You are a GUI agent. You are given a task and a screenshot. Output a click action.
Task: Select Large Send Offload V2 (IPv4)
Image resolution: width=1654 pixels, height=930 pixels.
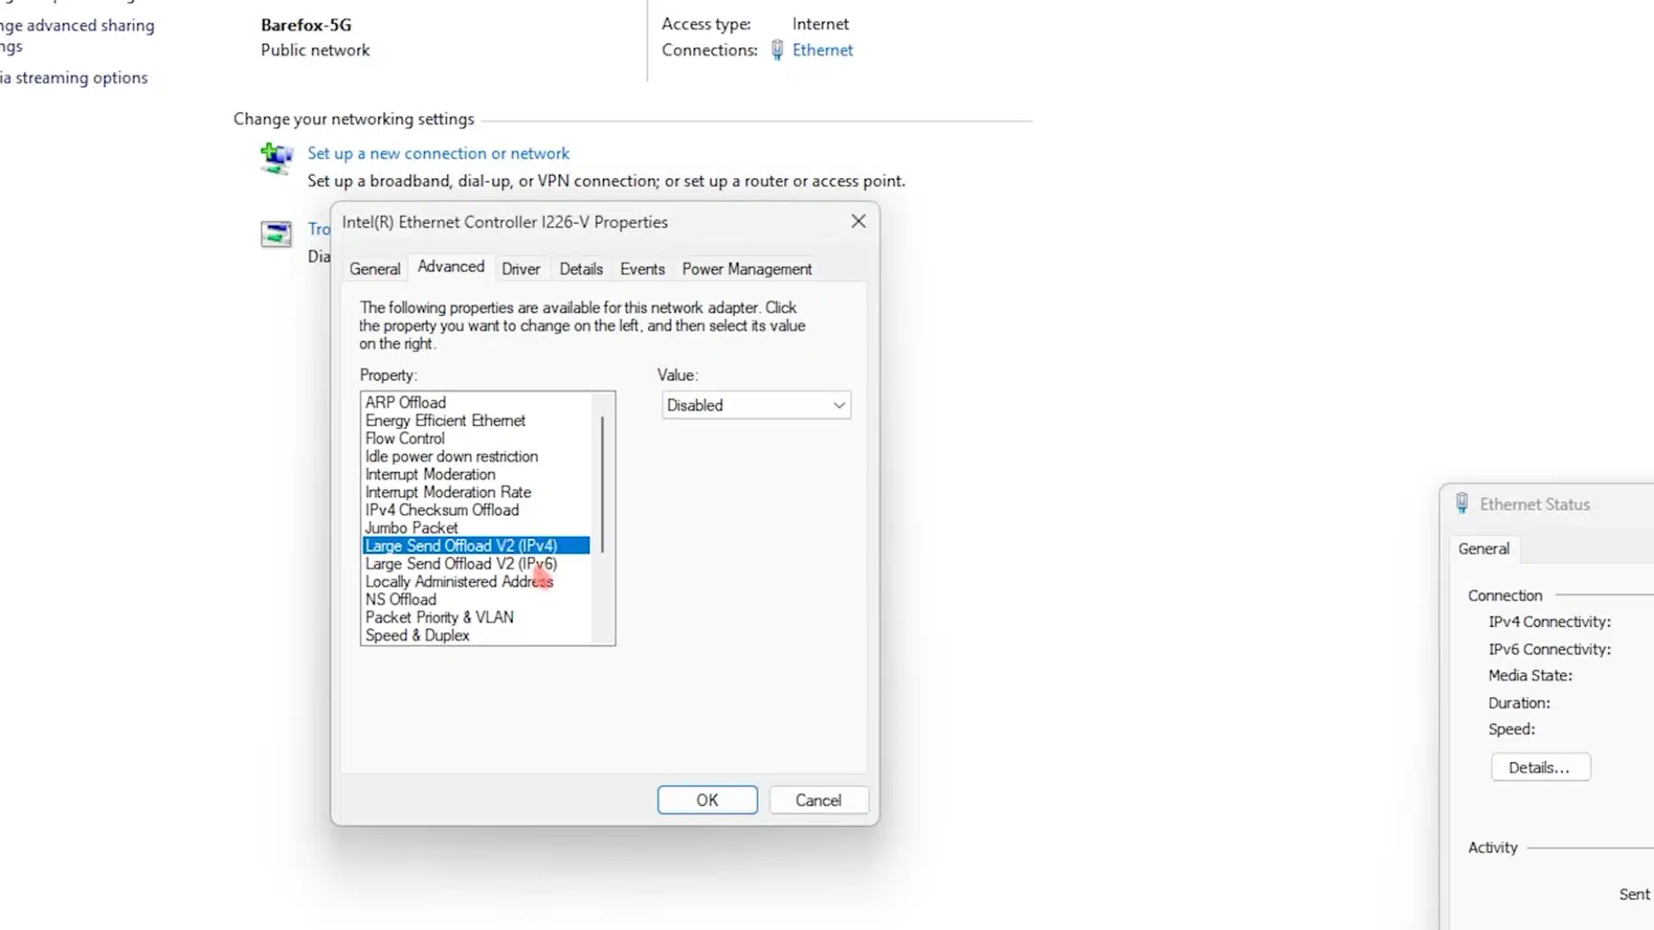tap(476, 546)
